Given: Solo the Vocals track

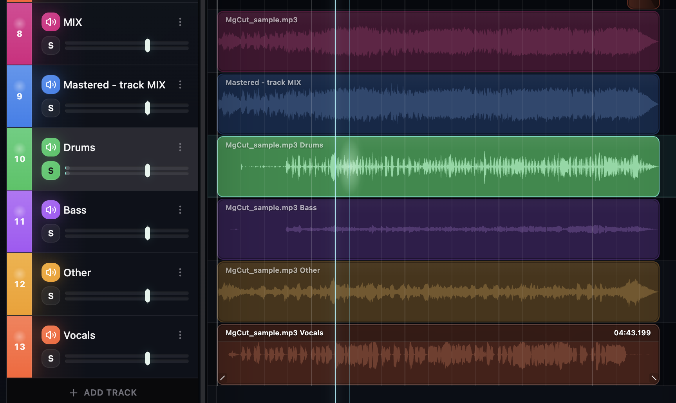Looking at the screenshot, I should [51, 358].
